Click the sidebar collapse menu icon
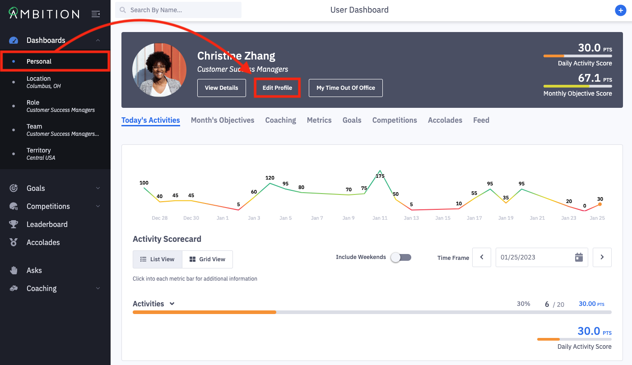This screenshot has width=632, height=365. pyautogui.click(x=96, y=14)
